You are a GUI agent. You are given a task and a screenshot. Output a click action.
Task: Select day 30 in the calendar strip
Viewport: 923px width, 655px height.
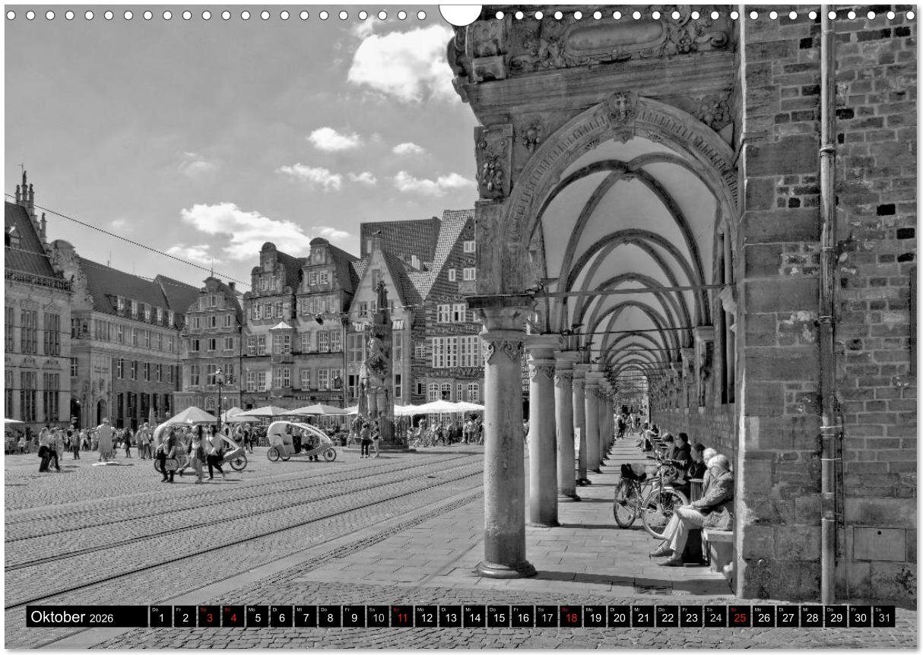click(x=859, y=616)
